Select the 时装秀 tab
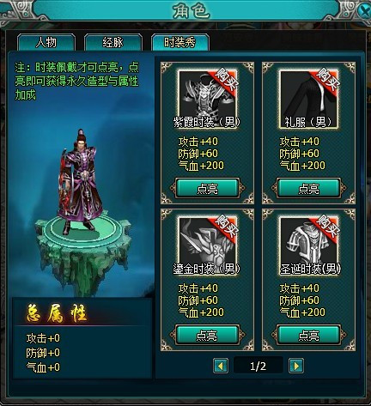This screenshot has height=406, width=371. point(180,43)
